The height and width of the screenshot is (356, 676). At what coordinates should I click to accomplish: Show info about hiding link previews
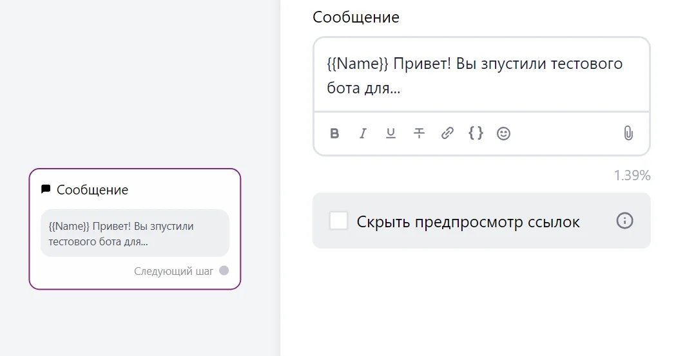pyautogui.click(x=624, y=221)
